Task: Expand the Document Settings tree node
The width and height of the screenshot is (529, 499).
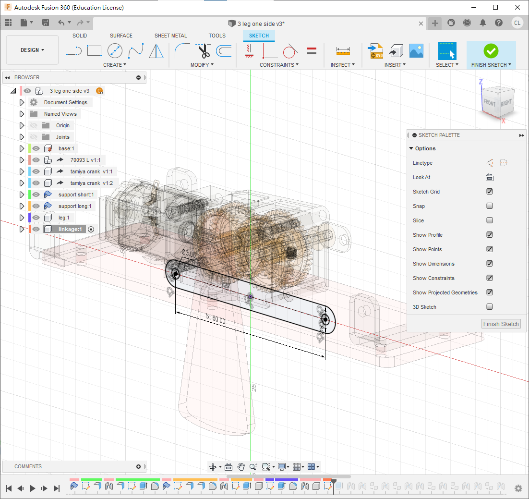Action: pos(22,102)
